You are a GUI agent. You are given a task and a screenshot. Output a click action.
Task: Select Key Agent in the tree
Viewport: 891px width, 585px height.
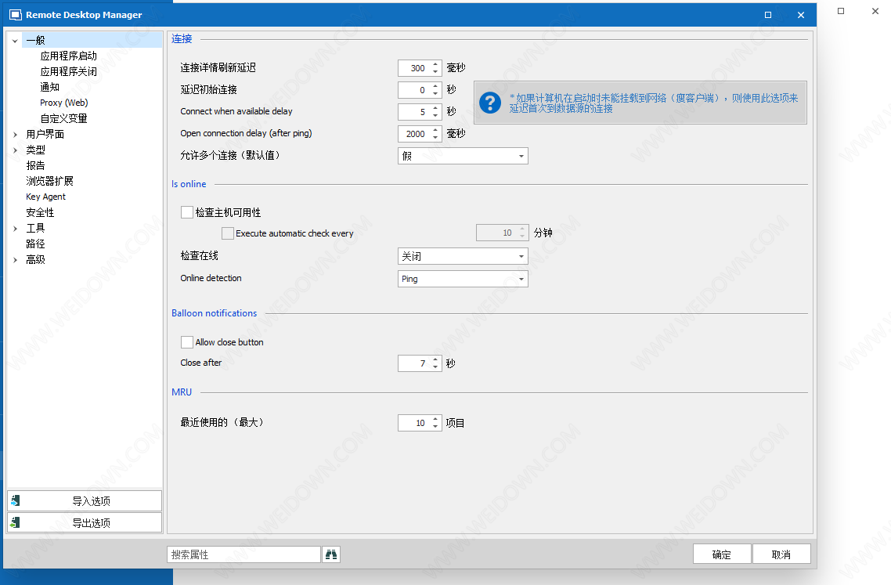coord(45,197)
